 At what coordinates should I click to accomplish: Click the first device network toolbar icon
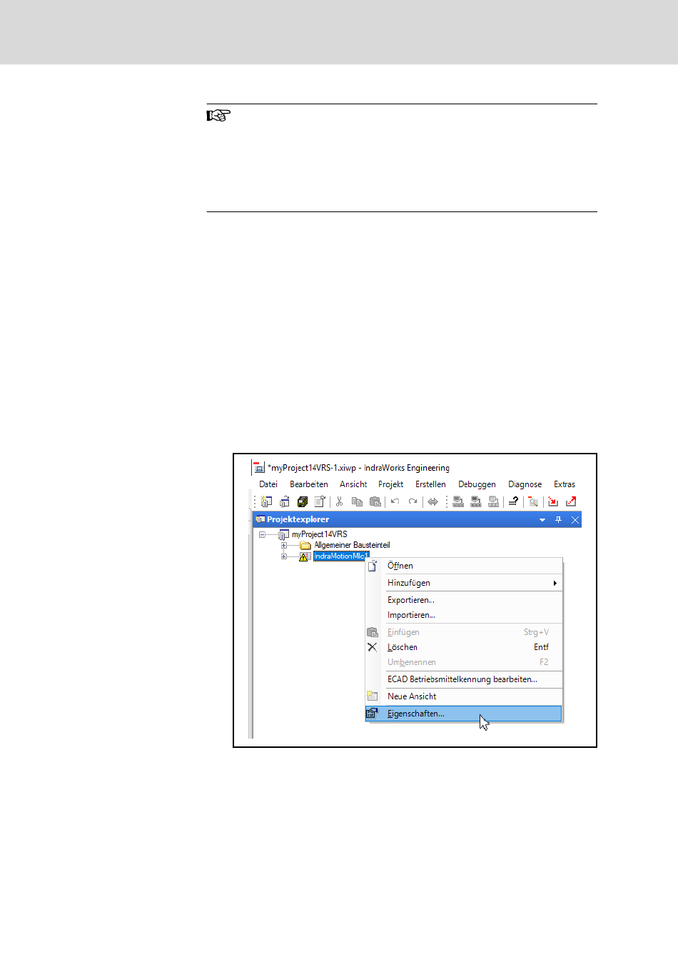pos(458,501)
